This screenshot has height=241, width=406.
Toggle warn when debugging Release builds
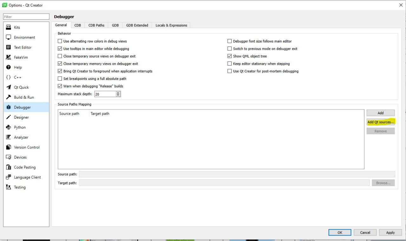(x=60, y=86)
